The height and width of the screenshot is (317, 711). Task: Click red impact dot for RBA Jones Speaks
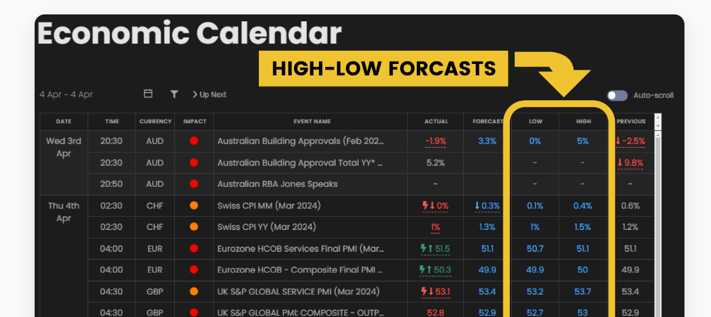[x=194, y=184]
